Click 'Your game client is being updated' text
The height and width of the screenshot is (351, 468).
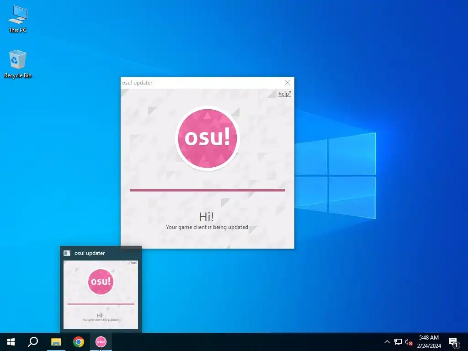click(207, 227)
